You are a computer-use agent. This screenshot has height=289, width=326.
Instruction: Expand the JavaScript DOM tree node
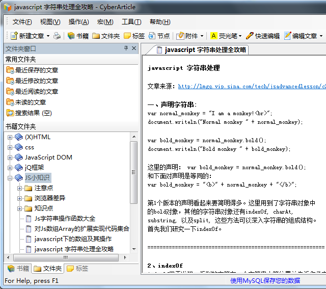[x=10, y=157]
